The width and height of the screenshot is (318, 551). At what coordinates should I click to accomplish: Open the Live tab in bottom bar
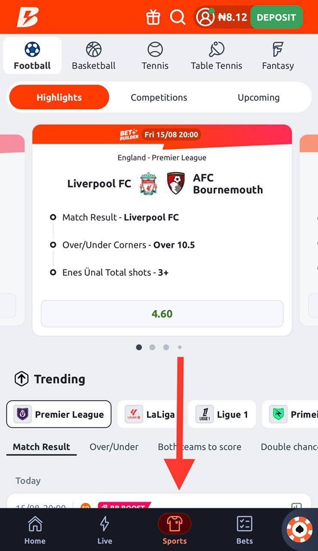click(x=104, y=530)
